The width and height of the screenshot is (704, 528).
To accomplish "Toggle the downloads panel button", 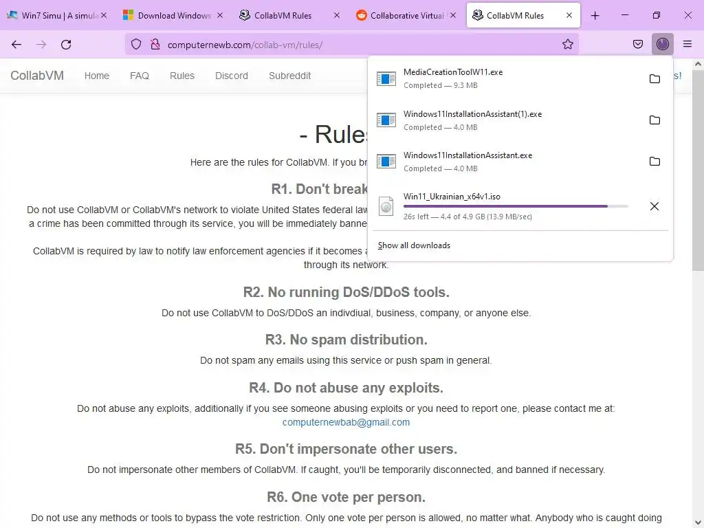I will pos(662,44).
